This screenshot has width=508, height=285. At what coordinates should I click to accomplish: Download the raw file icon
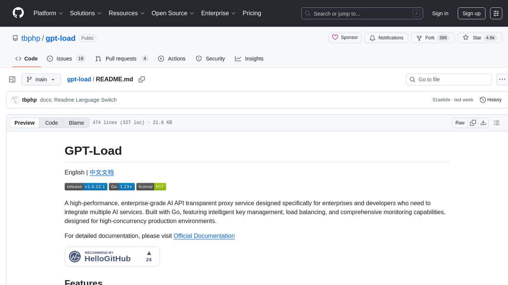click(483, 123)
